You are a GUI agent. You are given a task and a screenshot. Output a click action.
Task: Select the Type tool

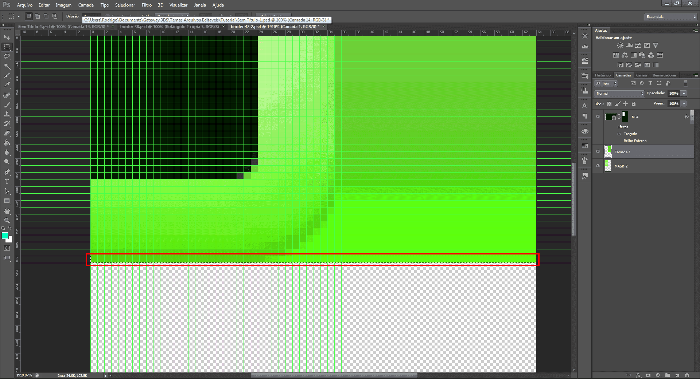[x=7, y=181]
